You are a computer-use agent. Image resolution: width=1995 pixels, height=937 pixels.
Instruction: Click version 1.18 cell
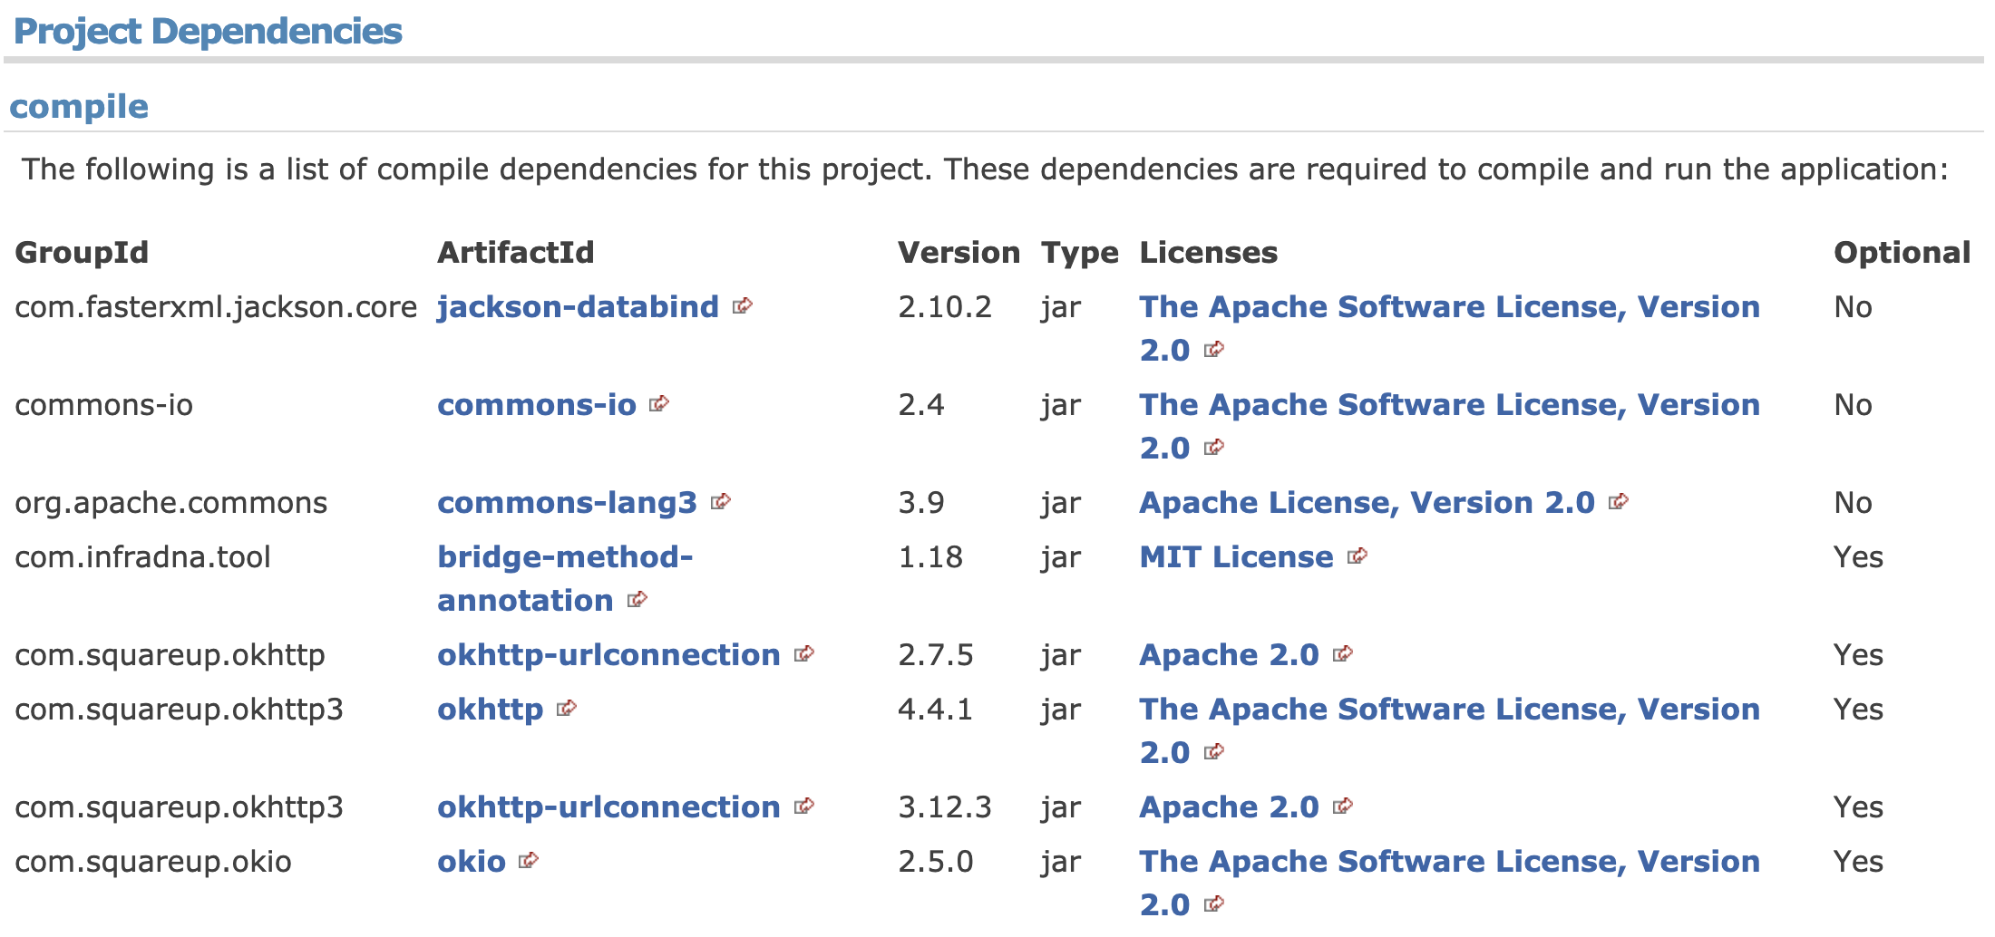pos(930,557)
